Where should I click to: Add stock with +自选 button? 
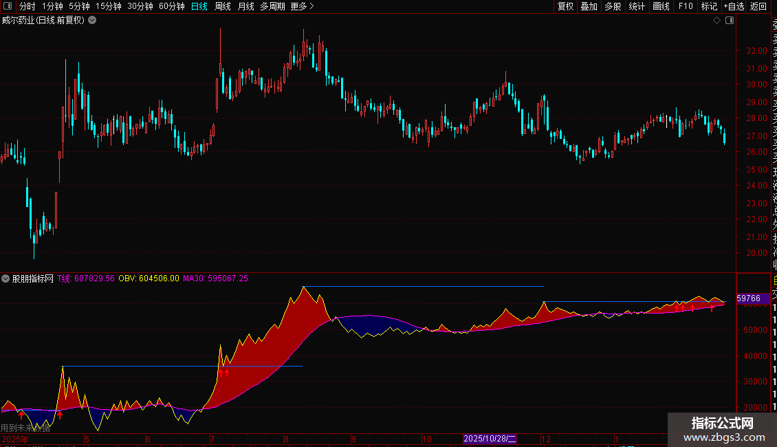pos(733,6)
